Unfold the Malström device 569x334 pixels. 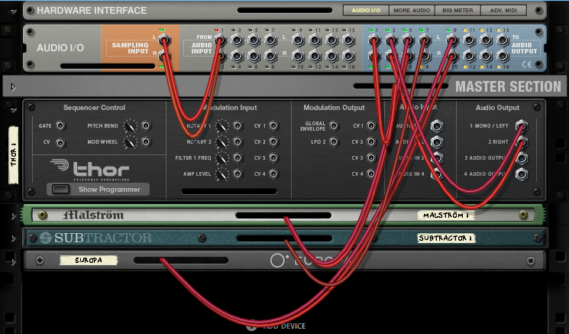(14, 216)
